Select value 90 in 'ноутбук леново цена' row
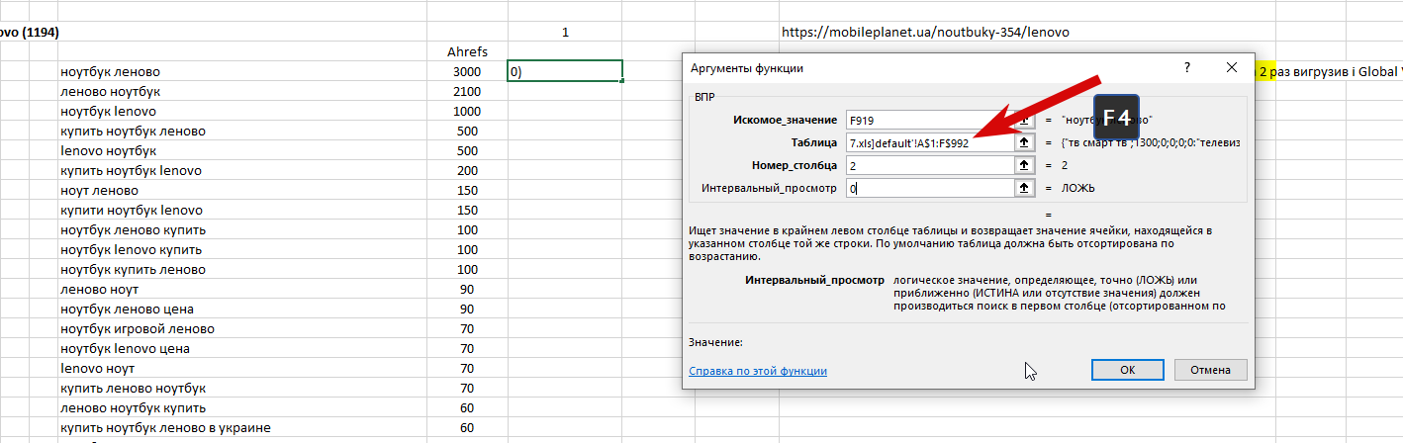This screenshot has height=443, width=1403. (467, 309)
